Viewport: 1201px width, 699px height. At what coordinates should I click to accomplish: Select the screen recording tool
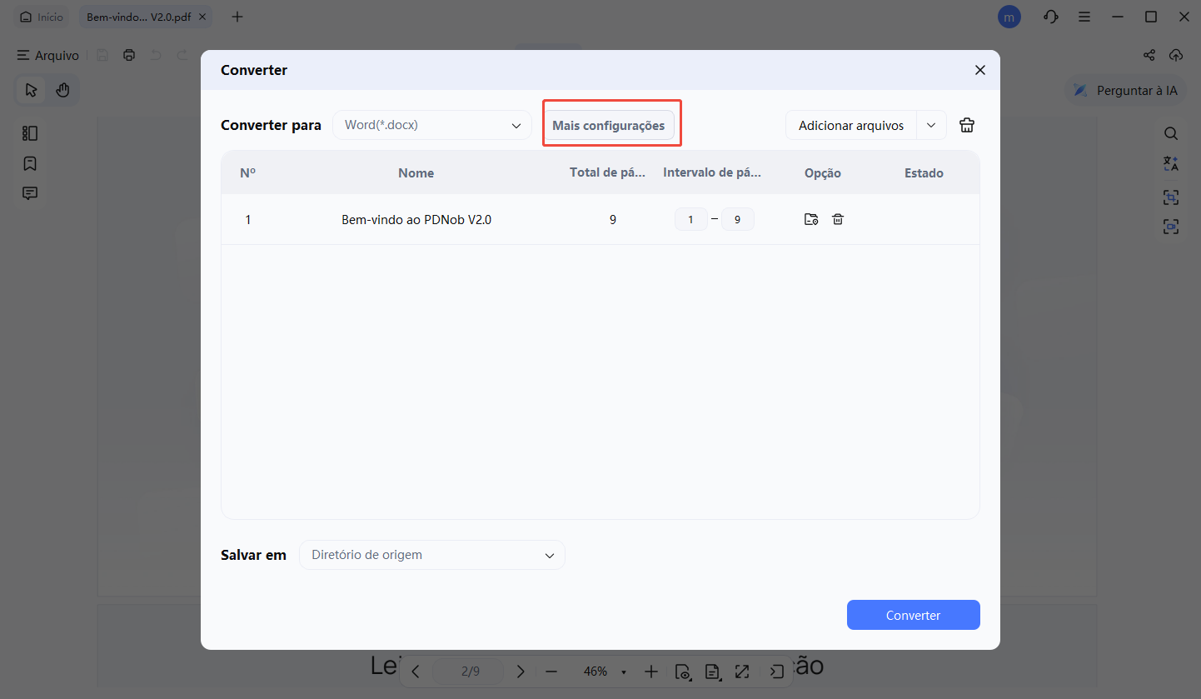tap(1171, 226)
